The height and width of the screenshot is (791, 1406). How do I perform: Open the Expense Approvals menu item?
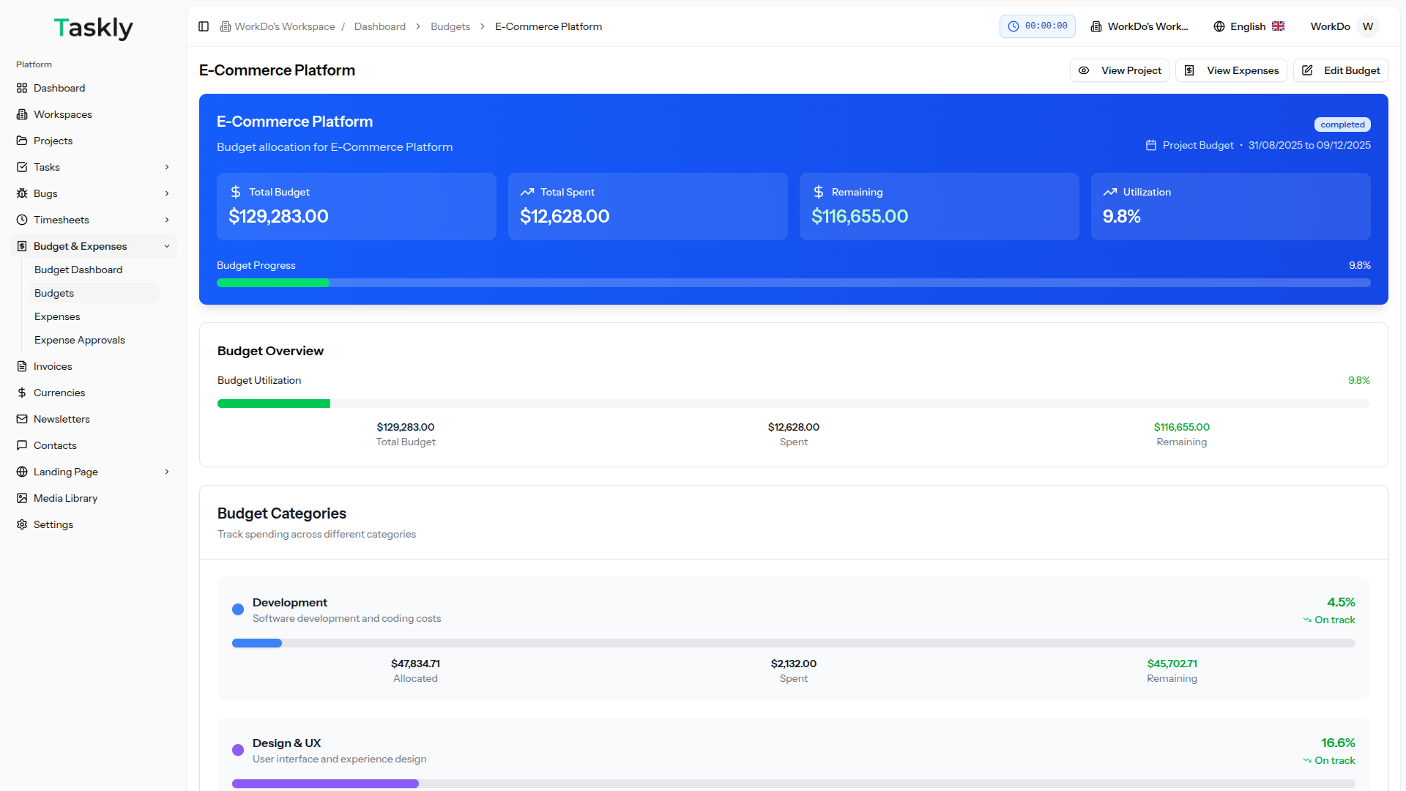click(x=80, y=340)
